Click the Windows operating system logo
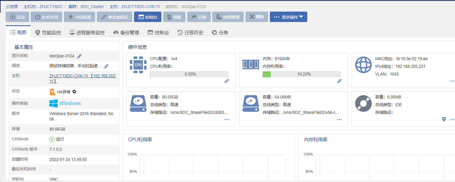 (x=65, y=103)
